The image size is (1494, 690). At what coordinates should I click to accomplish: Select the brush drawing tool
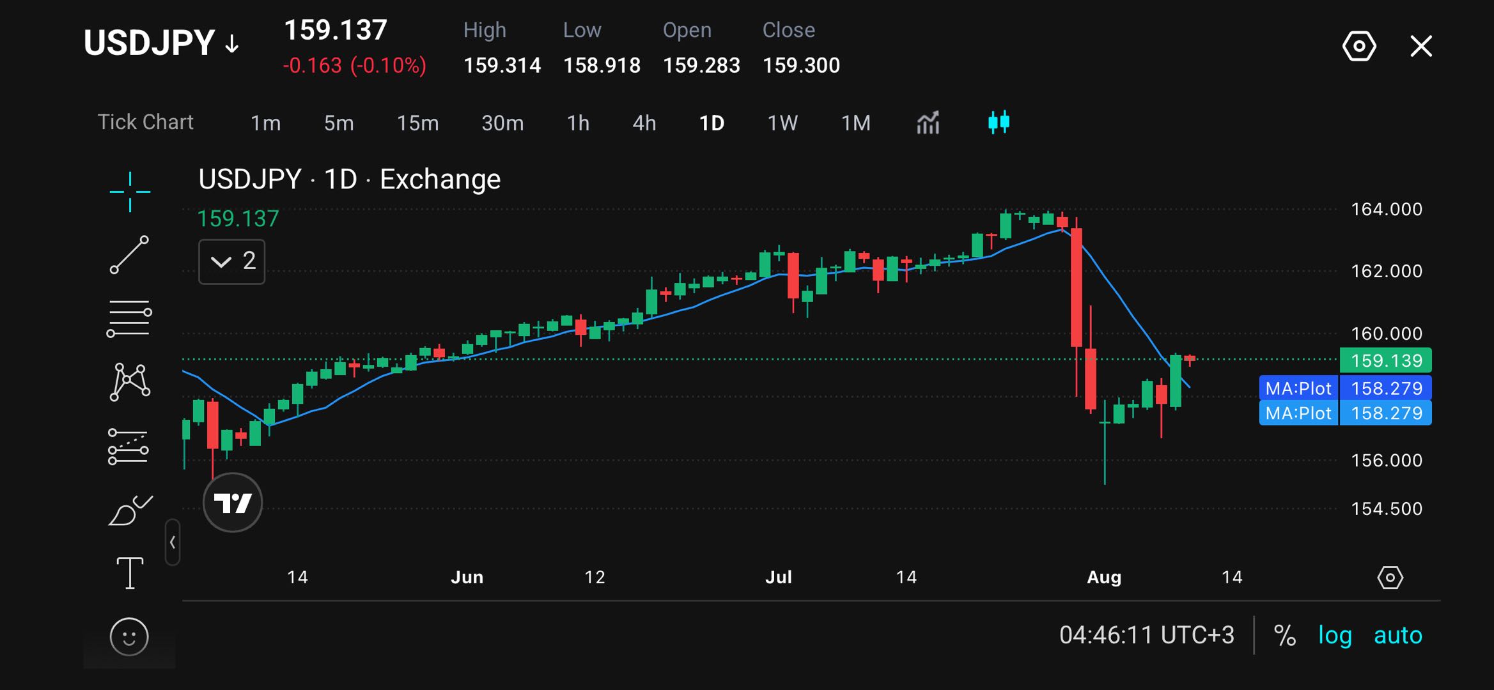click(x=130, y=510)
